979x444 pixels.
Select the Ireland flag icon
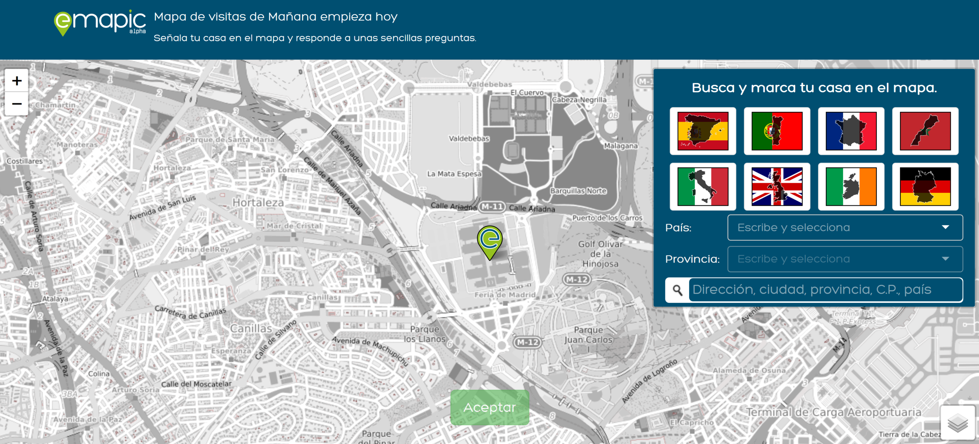(851, 187)
